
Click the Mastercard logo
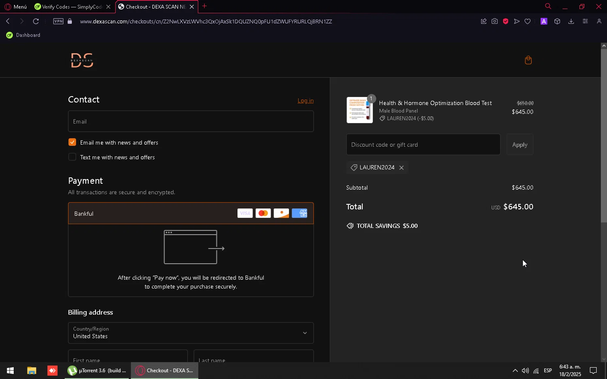[263, 213]
